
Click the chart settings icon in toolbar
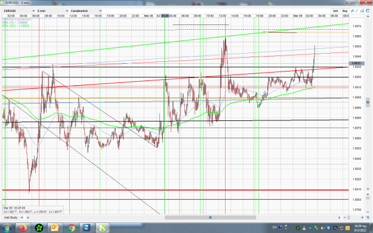[362, 11]
